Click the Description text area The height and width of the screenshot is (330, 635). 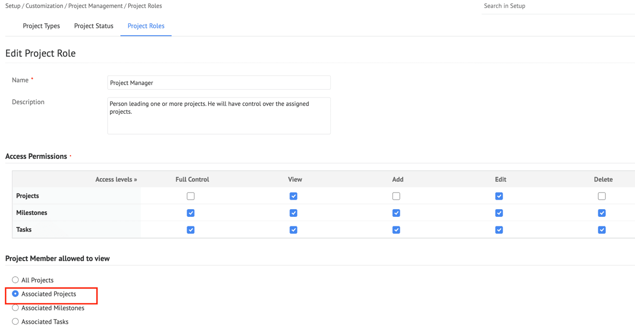pos(218,116)
